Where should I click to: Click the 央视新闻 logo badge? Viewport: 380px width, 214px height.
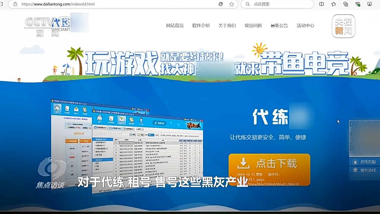(x=343, y=26)
